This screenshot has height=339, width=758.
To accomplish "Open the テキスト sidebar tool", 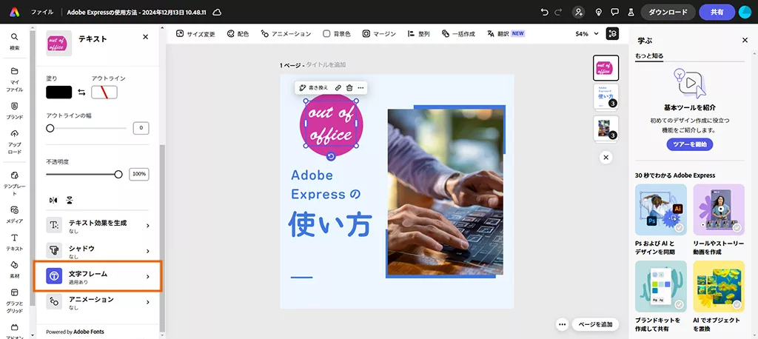I will click(x=15, y=242).
